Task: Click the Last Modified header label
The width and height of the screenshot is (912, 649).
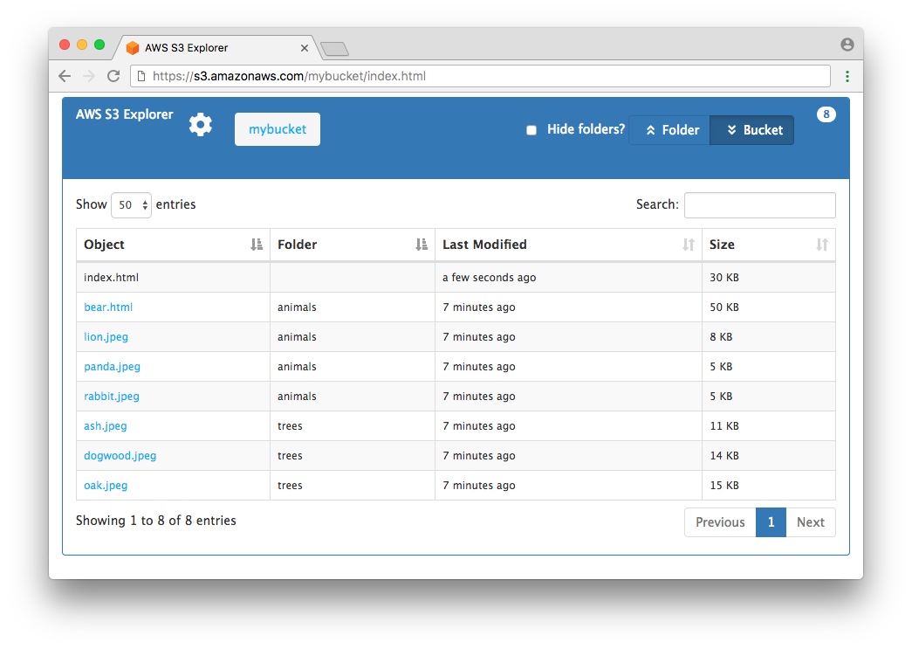Action: pyautogui.click(x=484, y=245)
